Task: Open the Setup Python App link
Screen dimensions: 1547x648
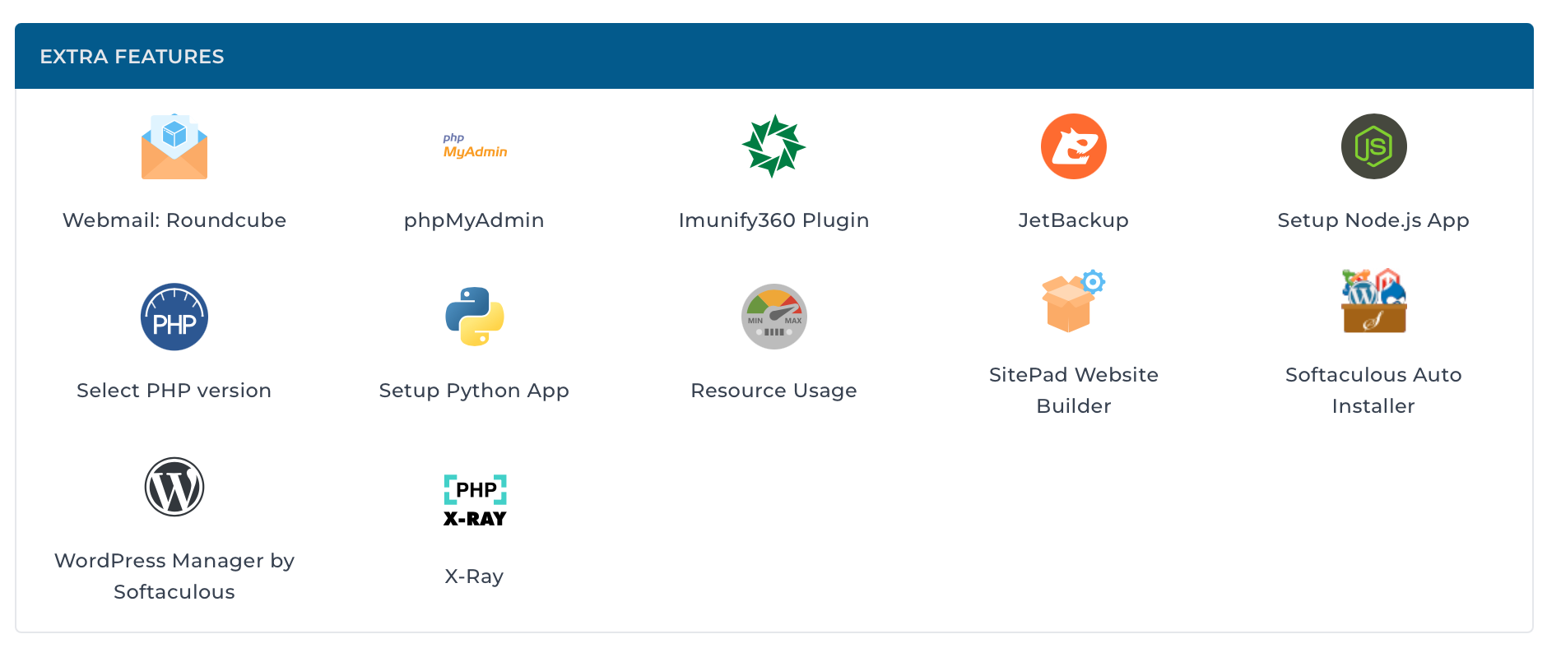Action: pyautogui.click(x=474, y=391)
